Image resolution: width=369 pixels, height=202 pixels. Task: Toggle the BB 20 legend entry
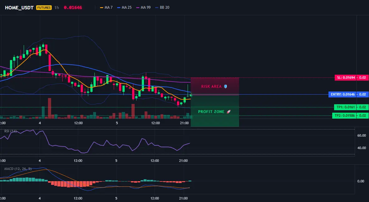tap(162, 7)
